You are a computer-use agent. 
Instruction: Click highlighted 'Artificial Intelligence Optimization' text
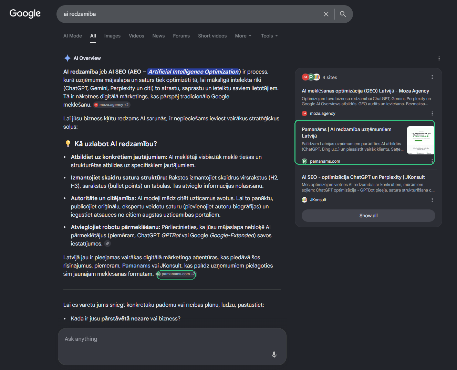click(194, 72)
